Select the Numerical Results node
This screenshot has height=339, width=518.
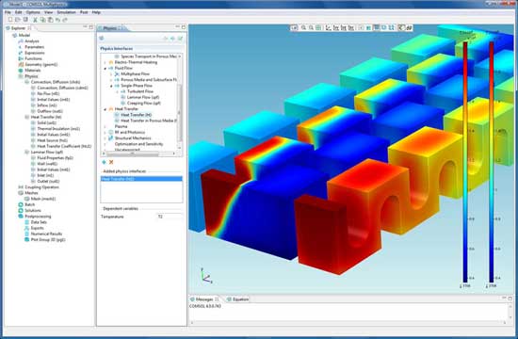[46, 234]
